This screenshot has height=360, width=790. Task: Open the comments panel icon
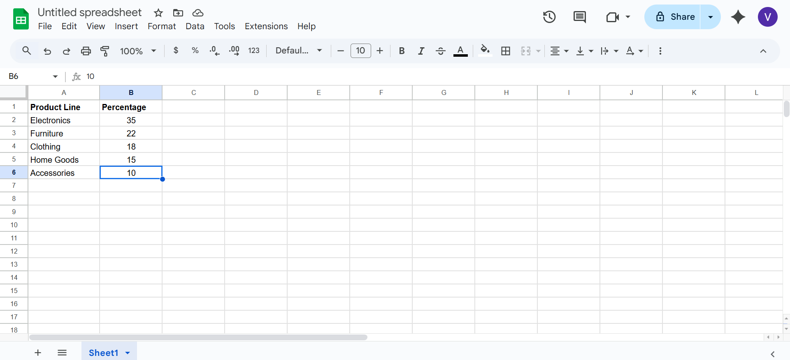[580, 17]
